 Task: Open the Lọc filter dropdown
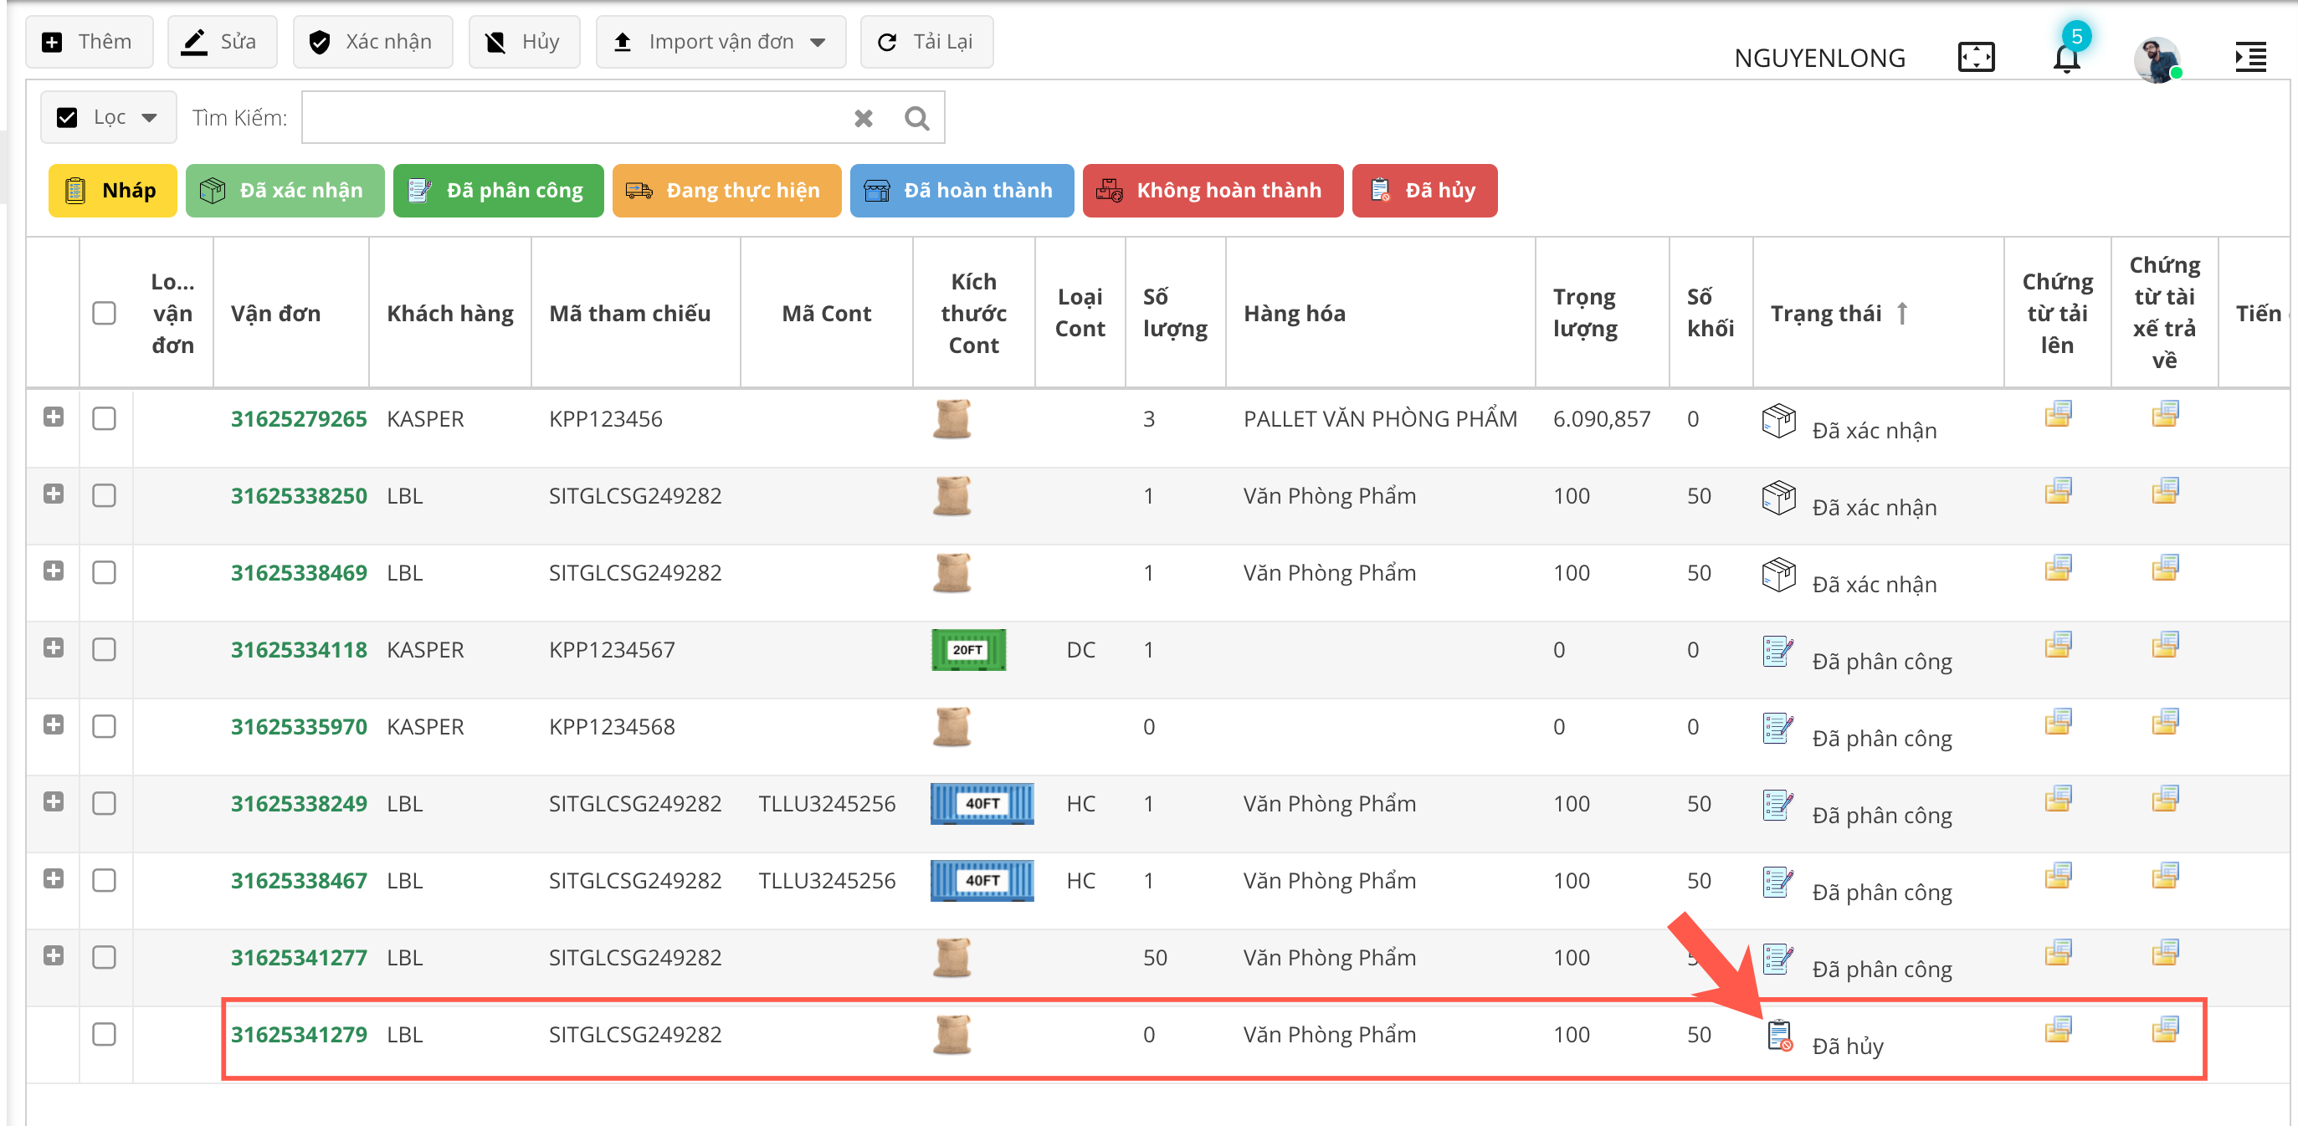(109, 118)
